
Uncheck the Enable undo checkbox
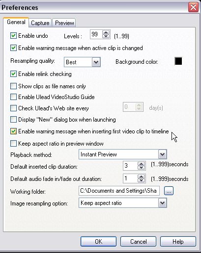[13, 35]
